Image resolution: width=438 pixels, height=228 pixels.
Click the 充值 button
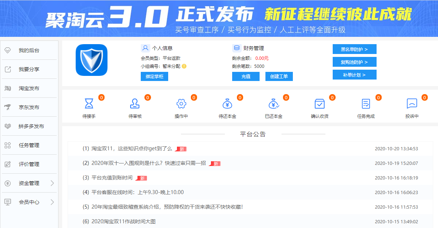click(246, 76)
